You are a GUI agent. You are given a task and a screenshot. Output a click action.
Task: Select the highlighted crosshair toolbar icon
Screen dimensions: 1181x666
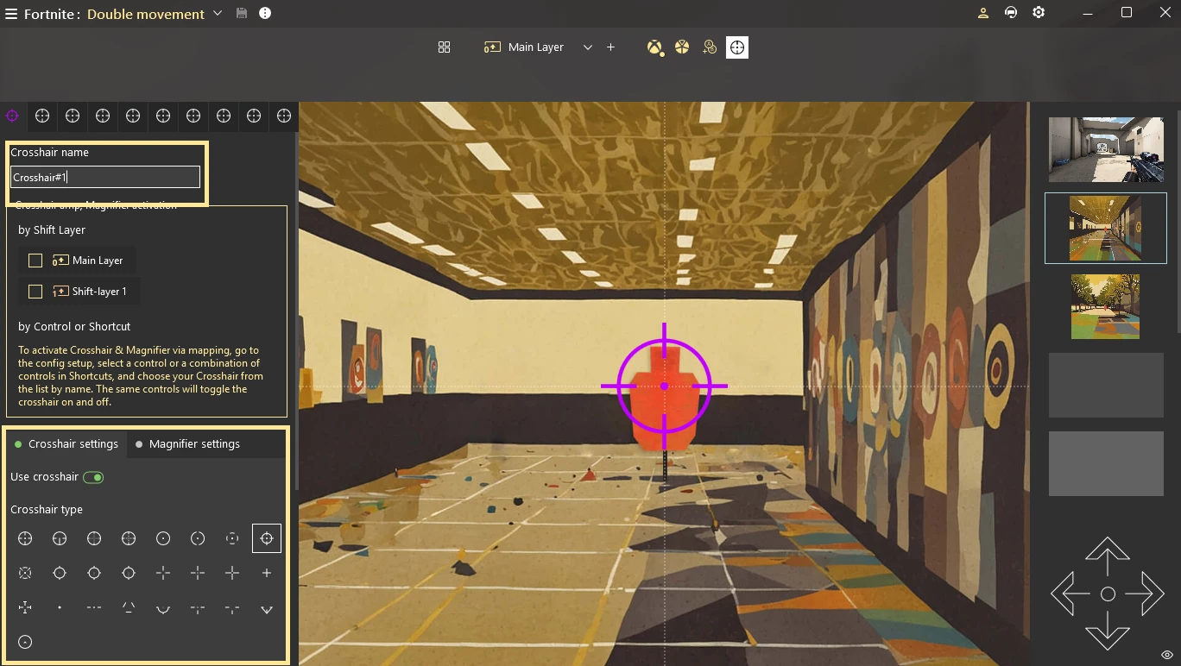pos(737,47)
